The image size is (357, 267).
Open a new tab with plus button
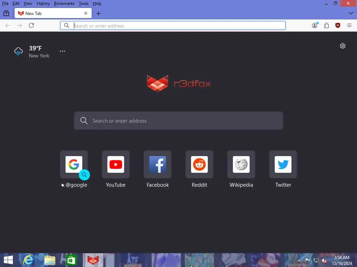tap(98, 14)
